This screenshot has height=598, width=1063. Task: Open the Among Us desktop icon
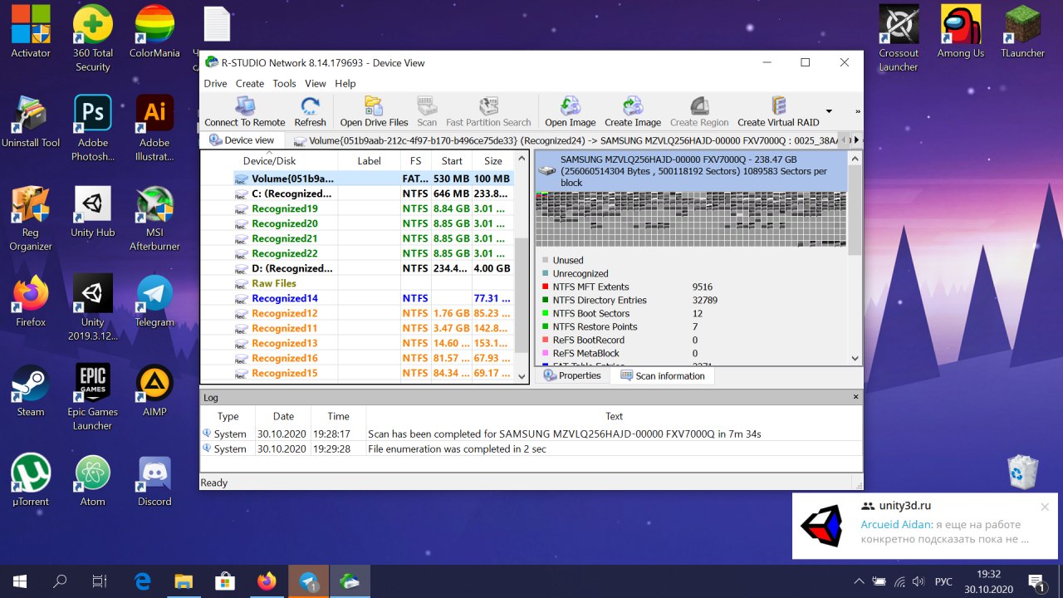pos(961,32)
